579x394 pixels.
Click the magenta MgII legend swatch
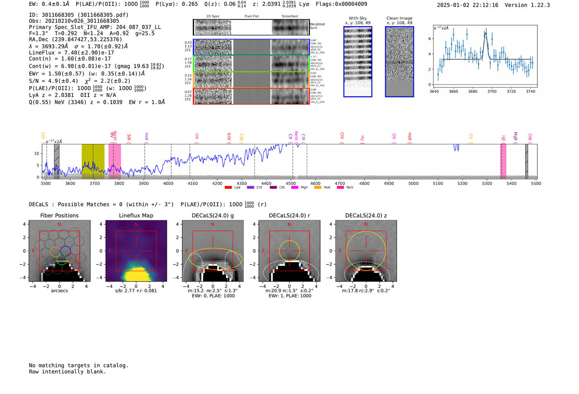(294, 188)
